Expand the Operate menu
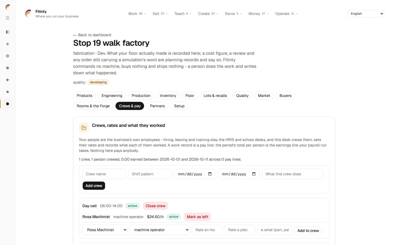Viewport: 393px width, 245px height. click(286, 14)
